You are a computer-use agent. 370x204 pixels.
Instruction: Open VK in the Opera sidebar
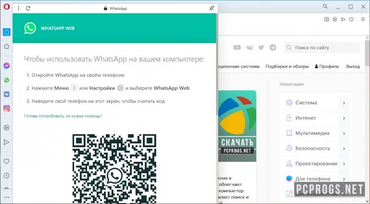(6, 94)
